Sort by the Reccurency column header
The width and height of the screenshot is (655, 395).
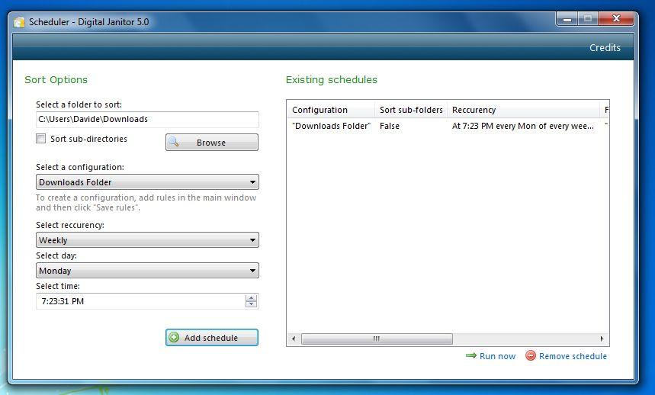click(524, 110)
